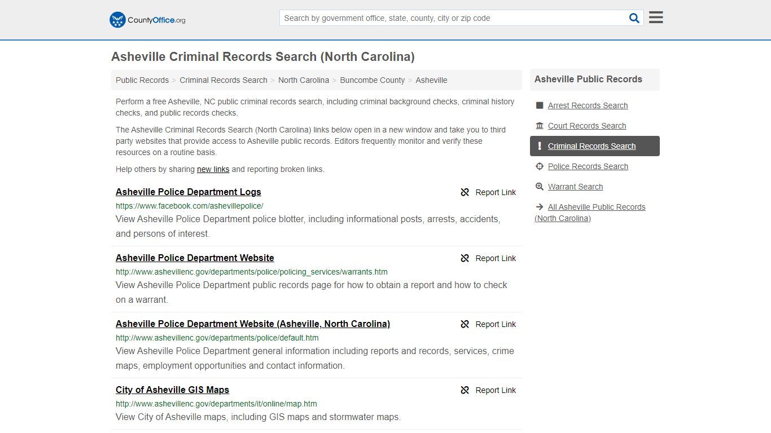Open Asheville Police Department Website (Asheville, North Carolina)
The image size is (771, 433).
[253, 324]
